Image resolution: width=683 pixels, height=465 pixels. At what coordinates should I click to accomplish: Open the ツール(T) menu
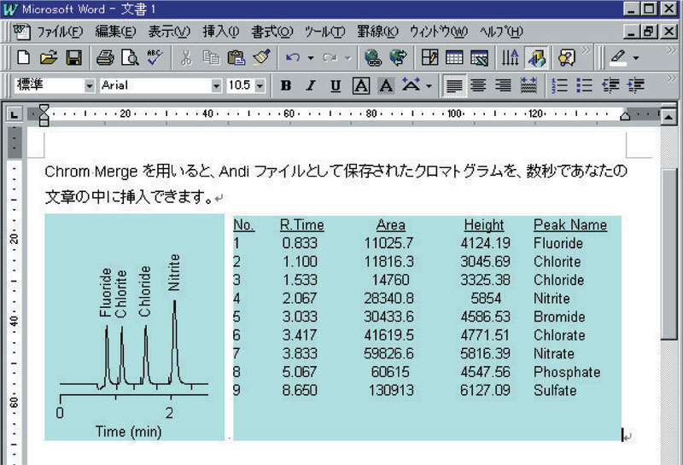coord(324,32)
